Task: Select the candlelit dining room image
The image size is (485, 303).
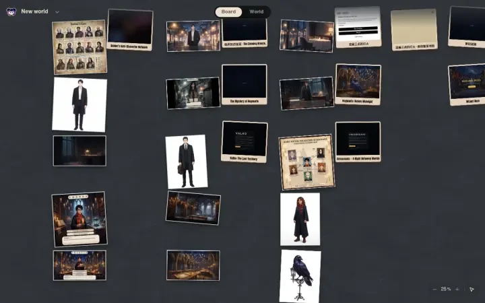Action: tap(307, 36)
